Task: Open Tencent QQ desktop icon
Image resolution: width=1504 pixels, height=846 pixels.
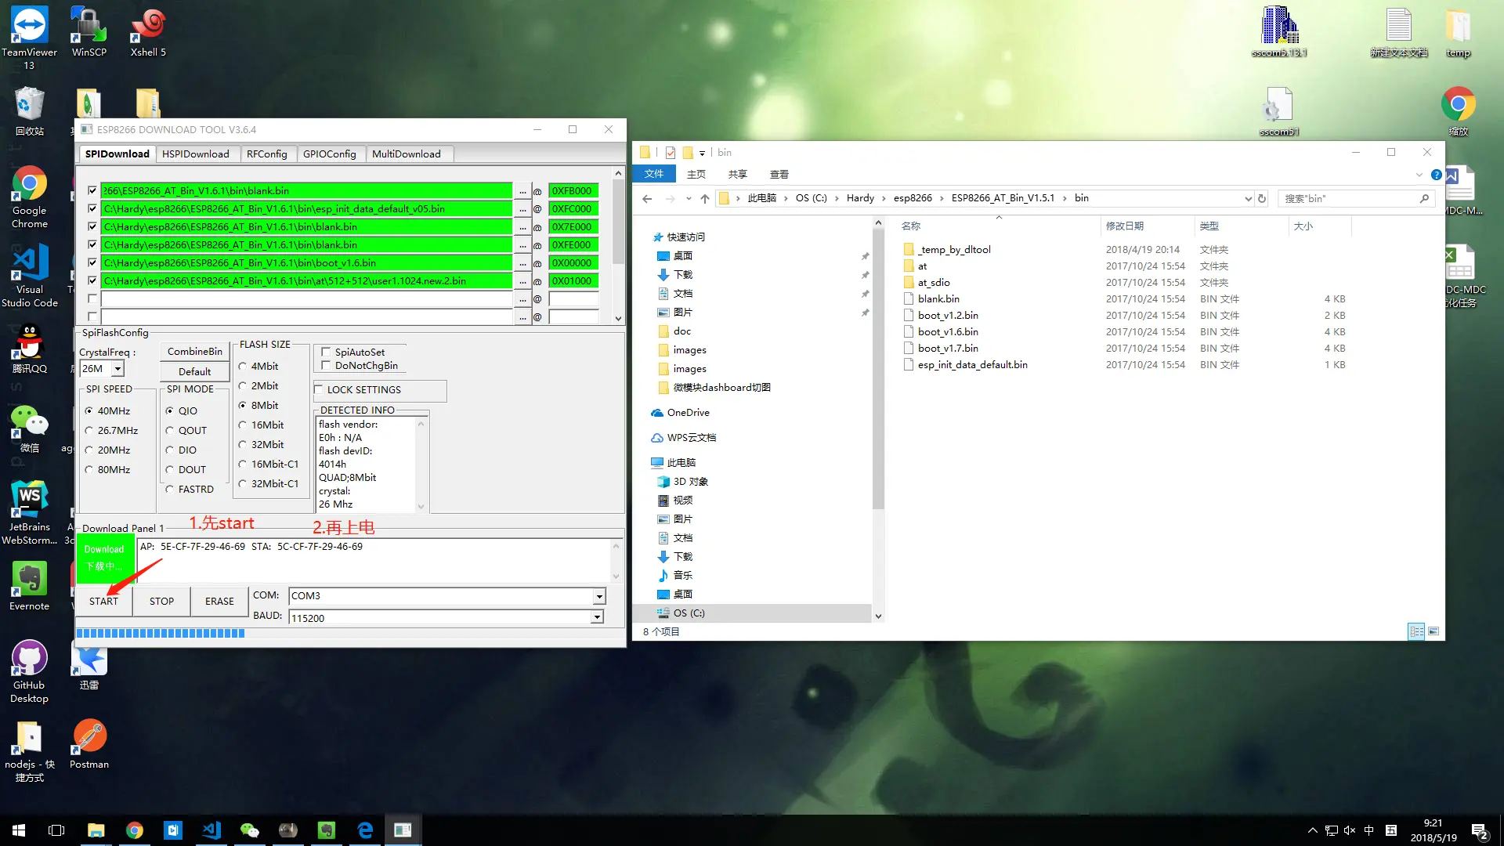Action: [x=29, y=349]
